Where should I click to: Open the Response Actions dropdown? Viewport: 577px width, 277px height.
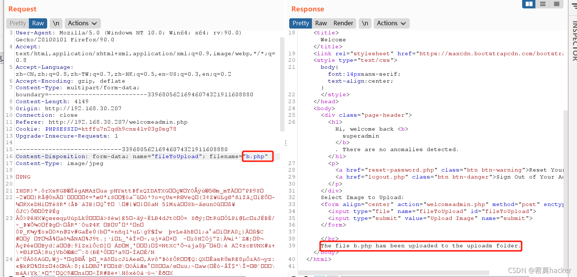click(x=391, y=23)
